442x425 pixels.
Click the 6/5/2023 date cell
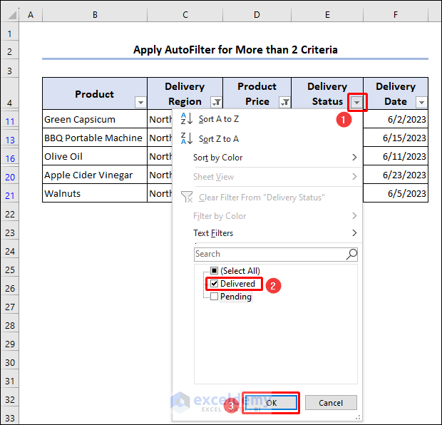point(396,193)
